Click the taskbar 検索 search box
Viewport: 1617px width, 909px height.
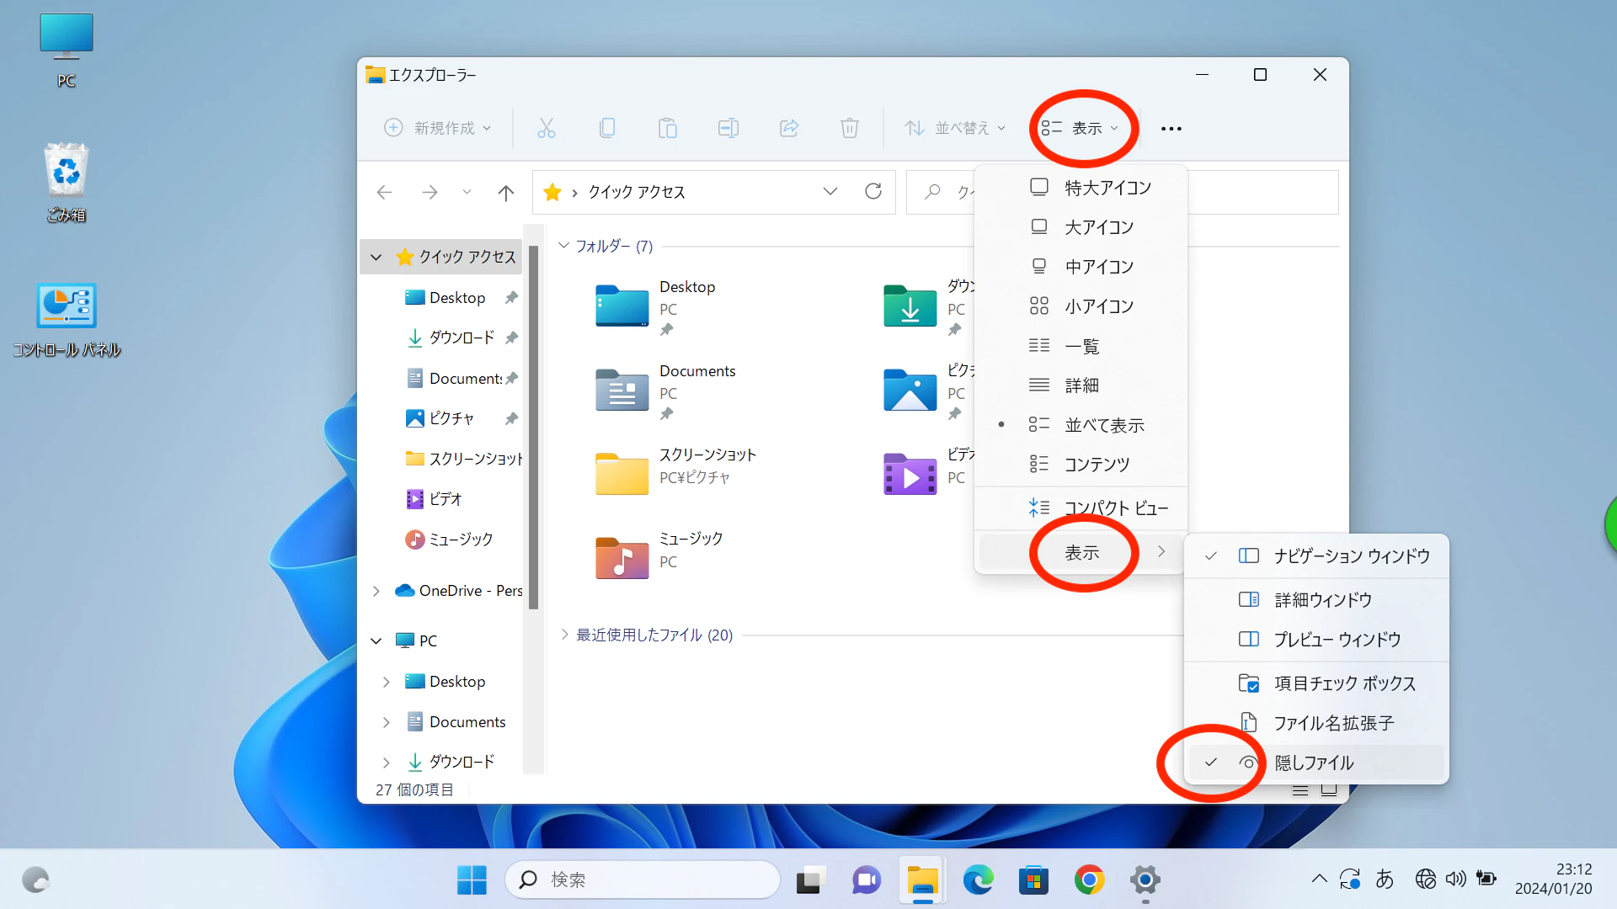point(643,880)
